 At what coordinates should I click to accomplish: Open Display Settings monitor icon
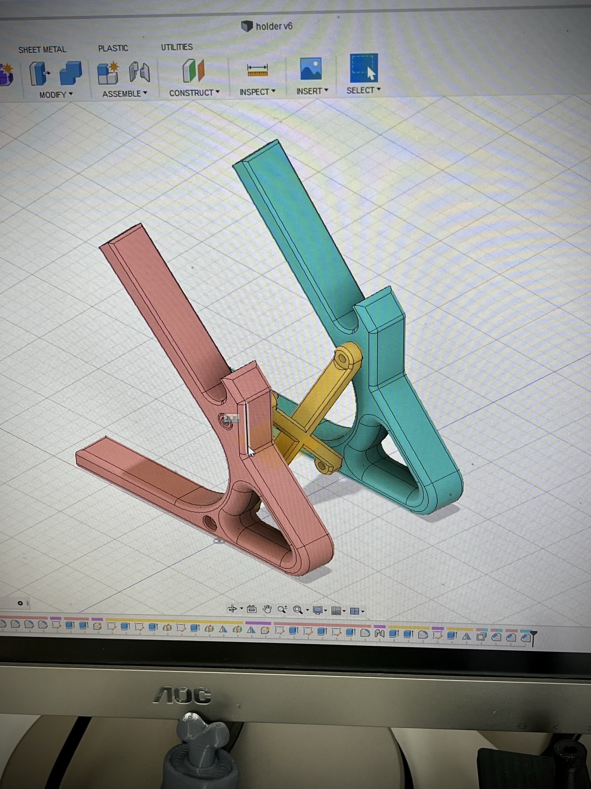coord(317,610)
